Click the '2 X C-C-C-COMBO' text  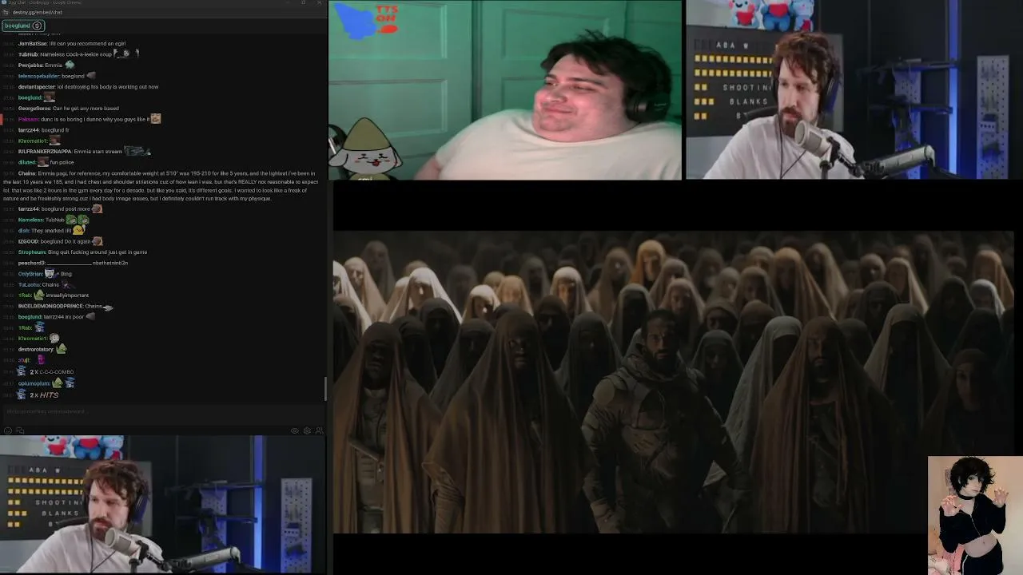[52, 372]
